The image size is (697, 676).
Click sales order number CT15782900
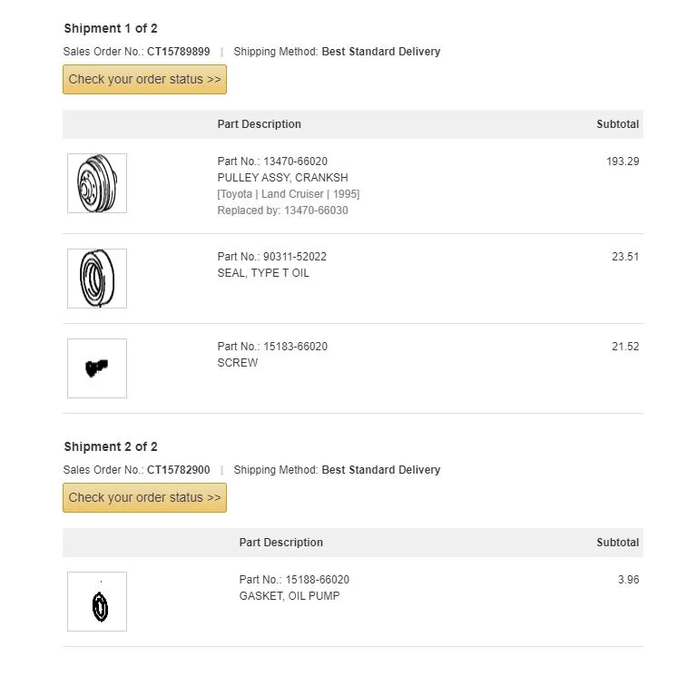pos(178,470)
